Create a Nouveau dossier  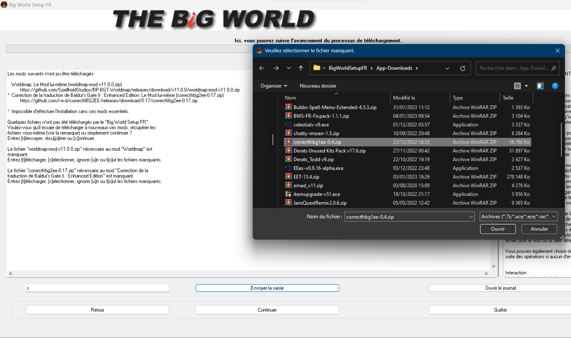pyautogui.click(x=318, y=86)
